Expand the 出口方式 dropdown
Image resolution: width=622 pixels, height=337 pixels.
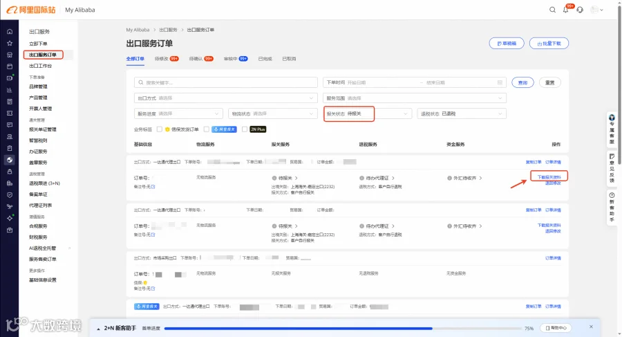click(x=226, y=98)
